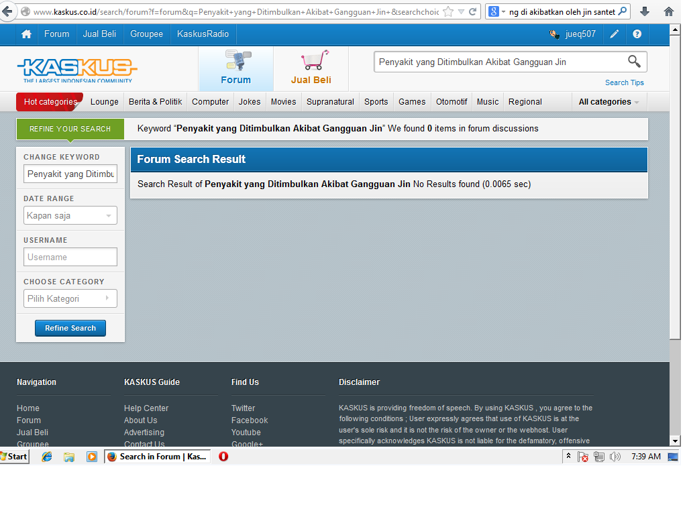
Task: Click the volume speaker tray icon
Action: click(615, 457)
